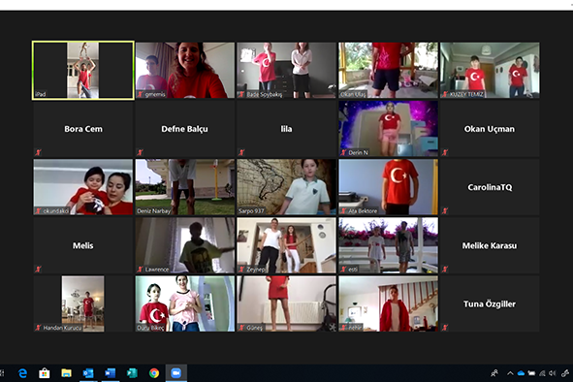This screenshot has height=382, width=573.
Task: Open Publisher from the taskbar
Action: (132, 373)
